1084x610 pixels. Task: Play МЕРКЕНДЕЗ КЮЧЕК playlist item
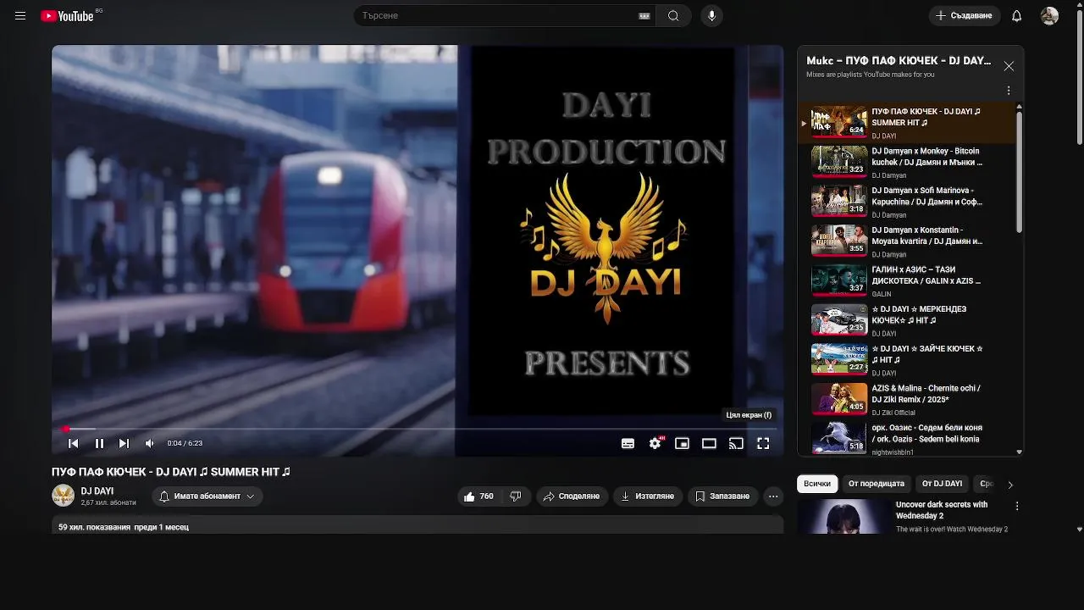tap(906, 321)
